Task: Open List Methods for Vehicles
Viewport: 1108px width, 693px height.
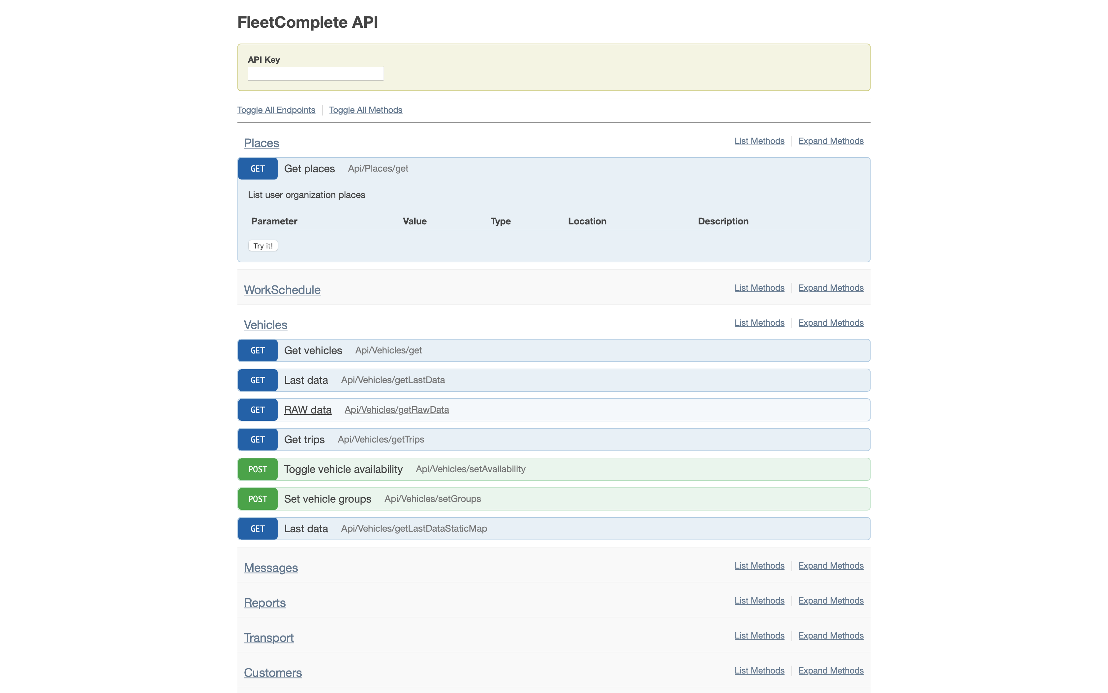Action: (759, 323)
